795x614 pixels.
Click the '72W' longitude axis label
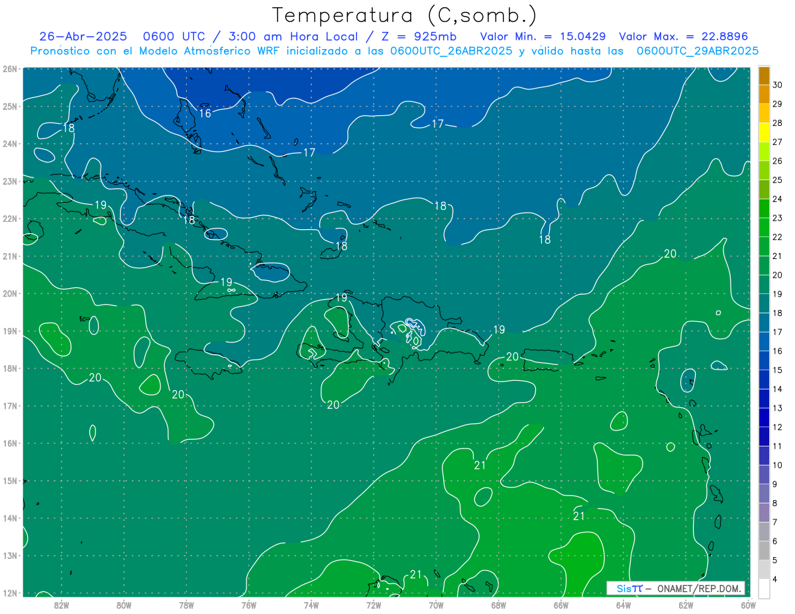pyautogui.click(x=374, y=604)
